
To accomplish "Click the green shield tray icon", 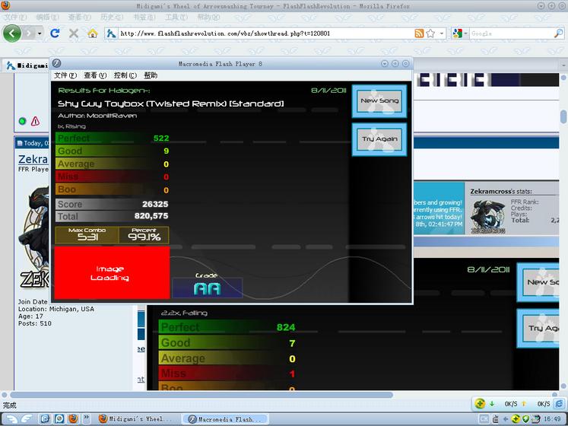I will tap(526, 419).
